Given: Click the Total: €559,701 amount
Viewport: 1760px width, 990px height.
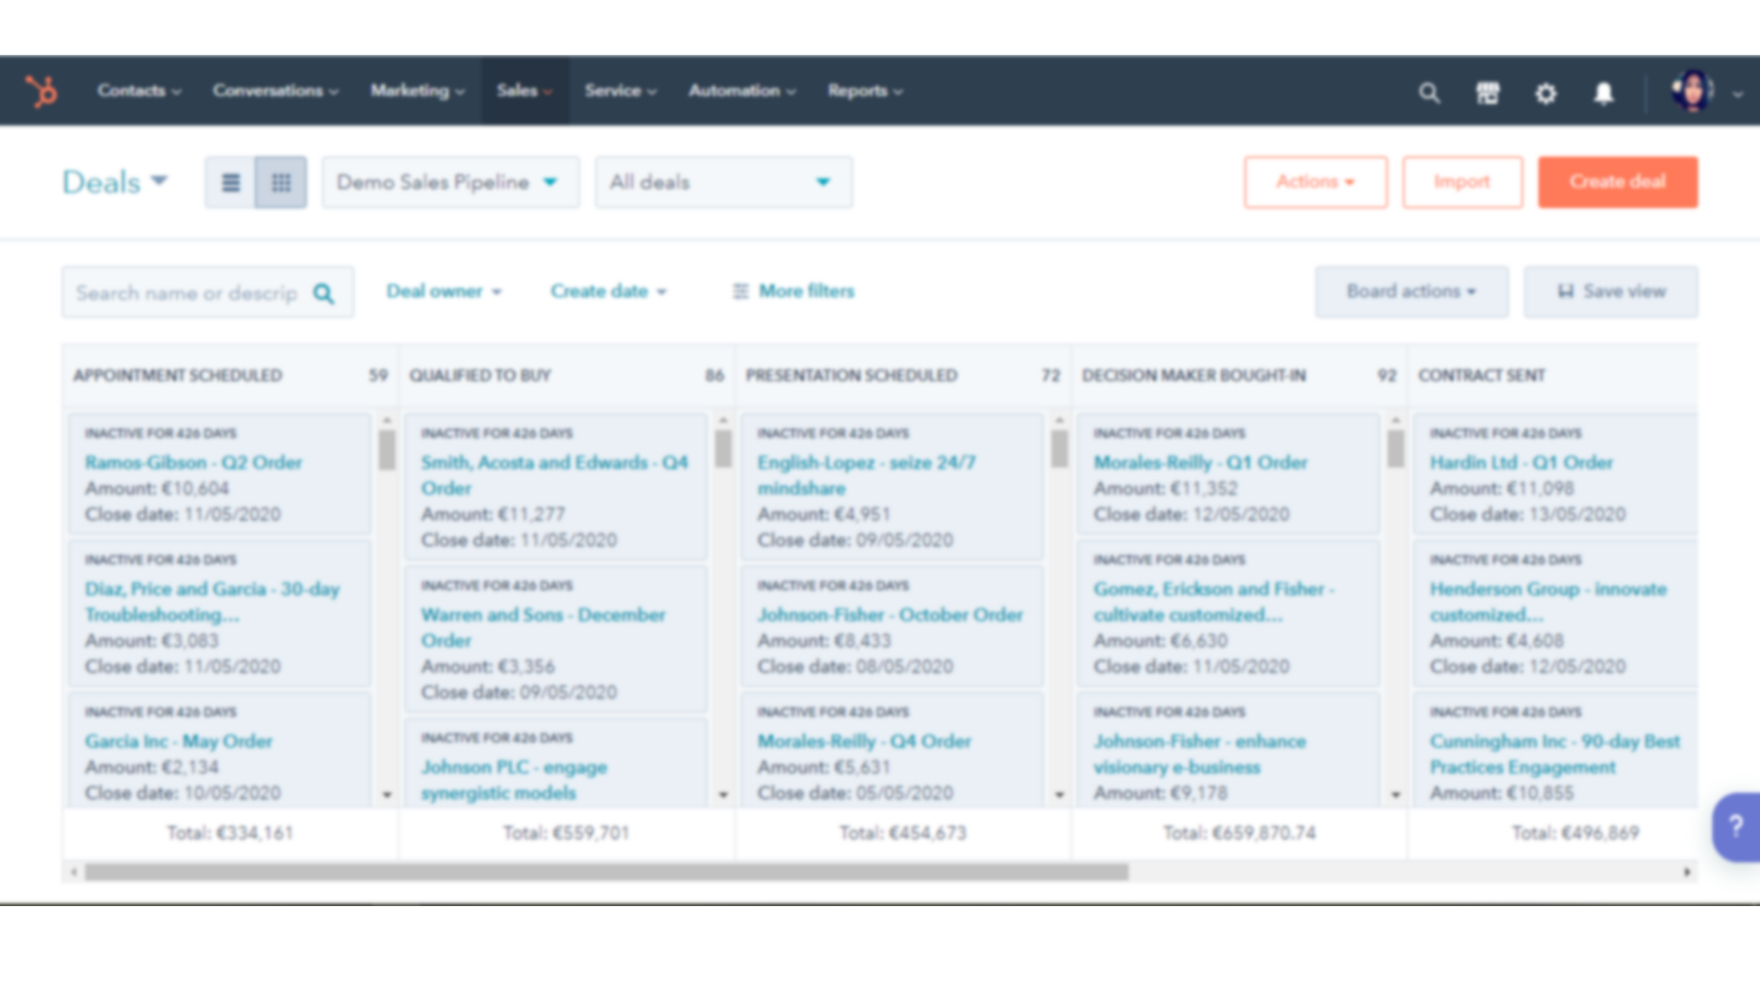Looking at the screenshot, I should click(566, 833).
